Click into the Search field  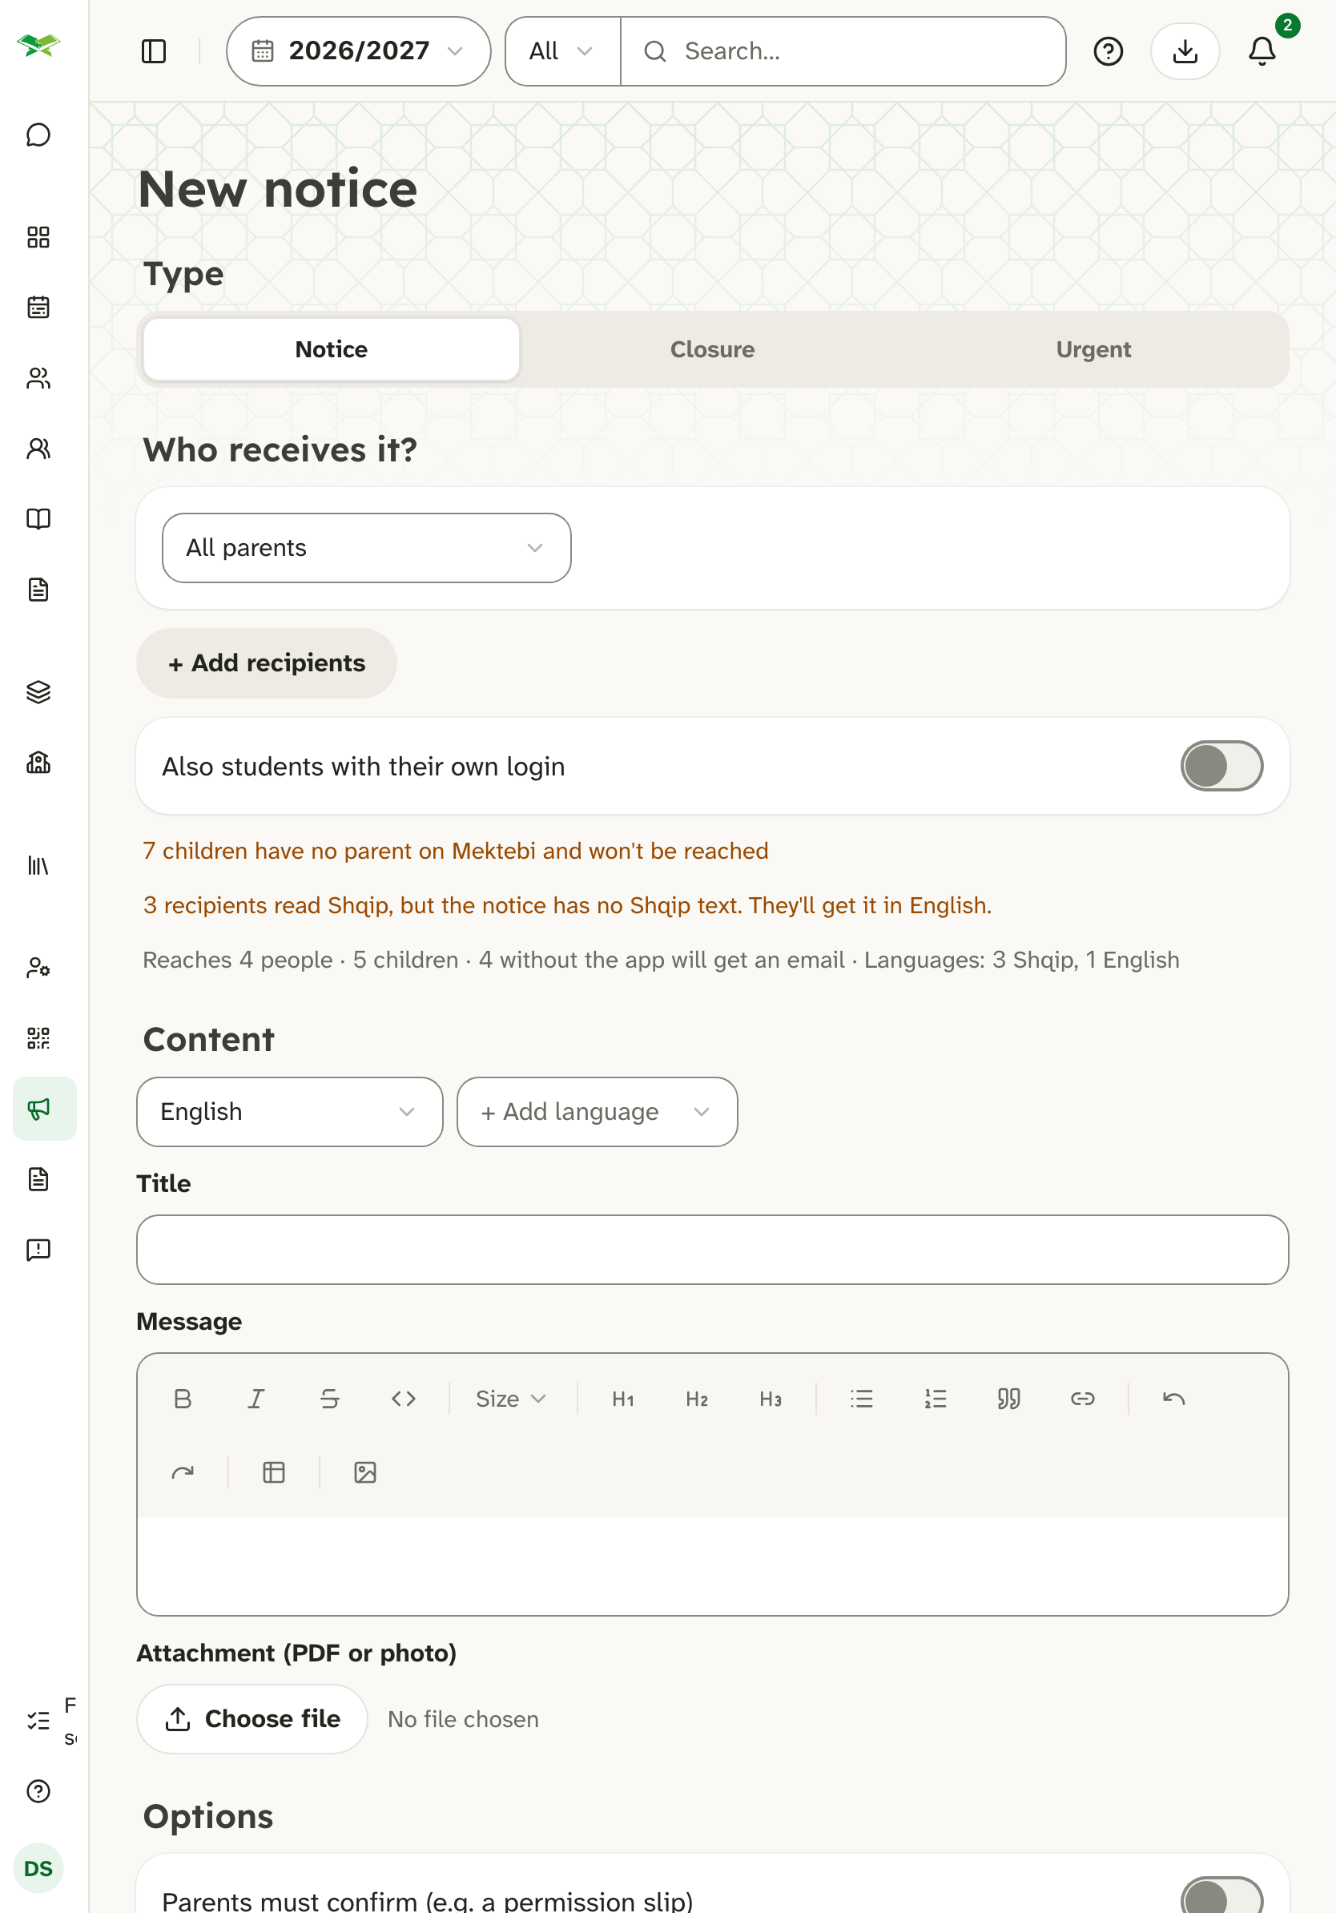[x=843, y=51]
